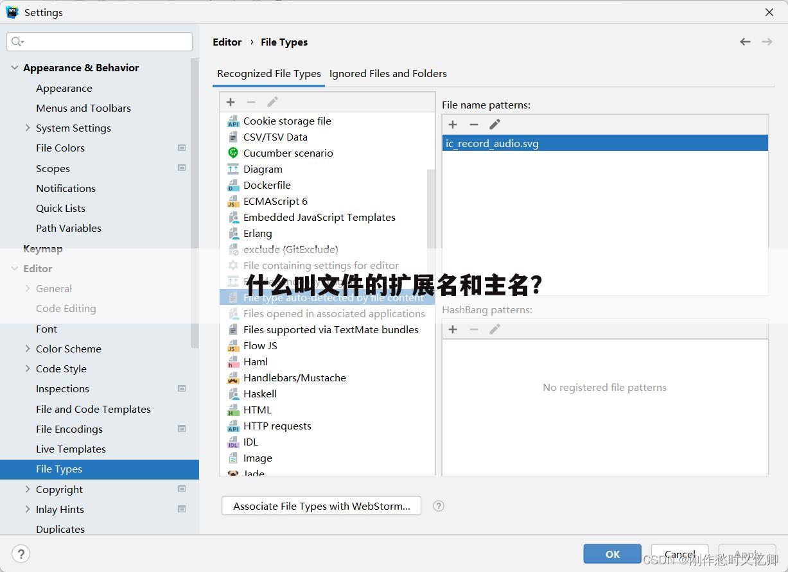Click Associate File Types with WebStorm button

coord(321,506)
